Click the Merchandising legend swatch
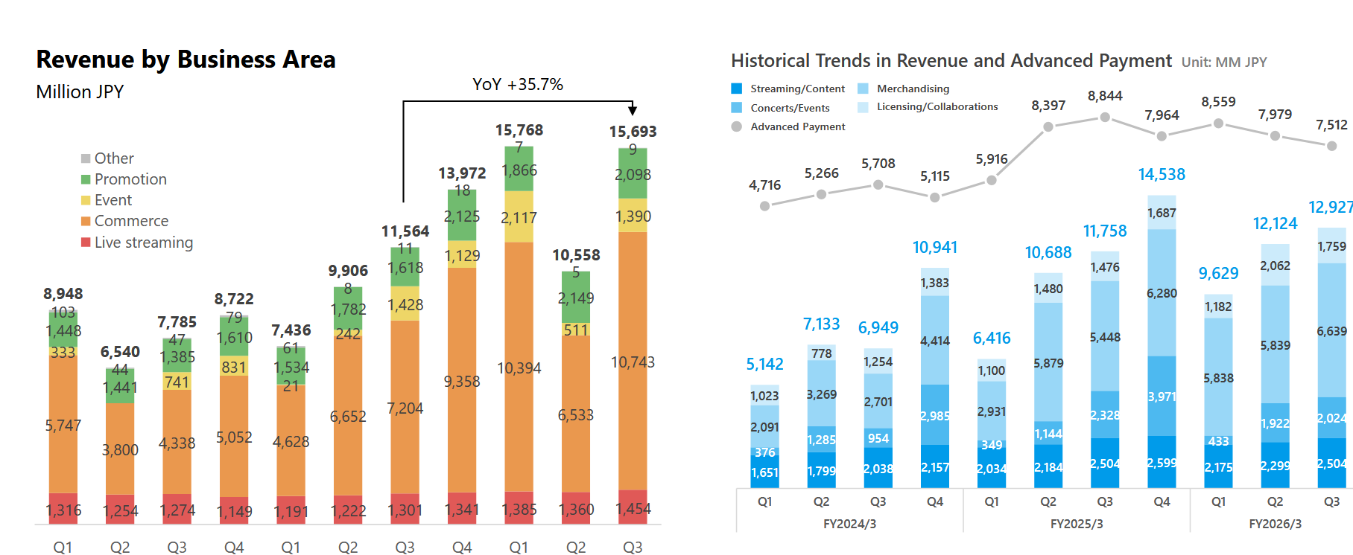Viewport: 1353px width, 555px height. [863, 89]
